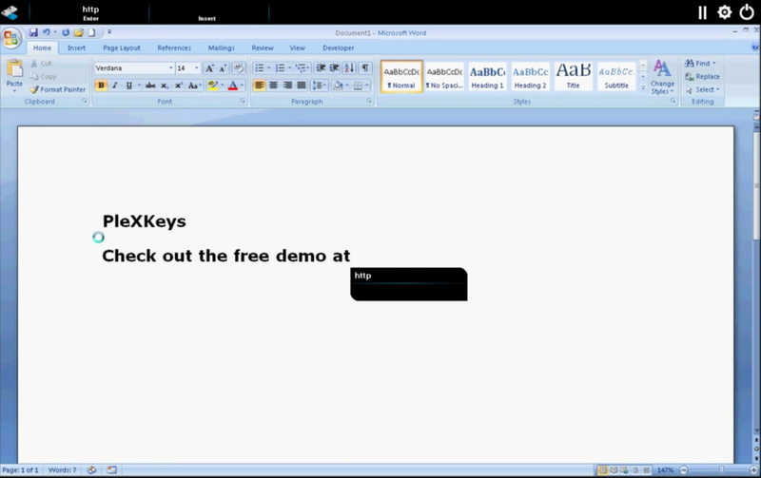This screenshot has height=478, width=761.
Task: Insert a numbered list
Action: (x=280, y=67)
